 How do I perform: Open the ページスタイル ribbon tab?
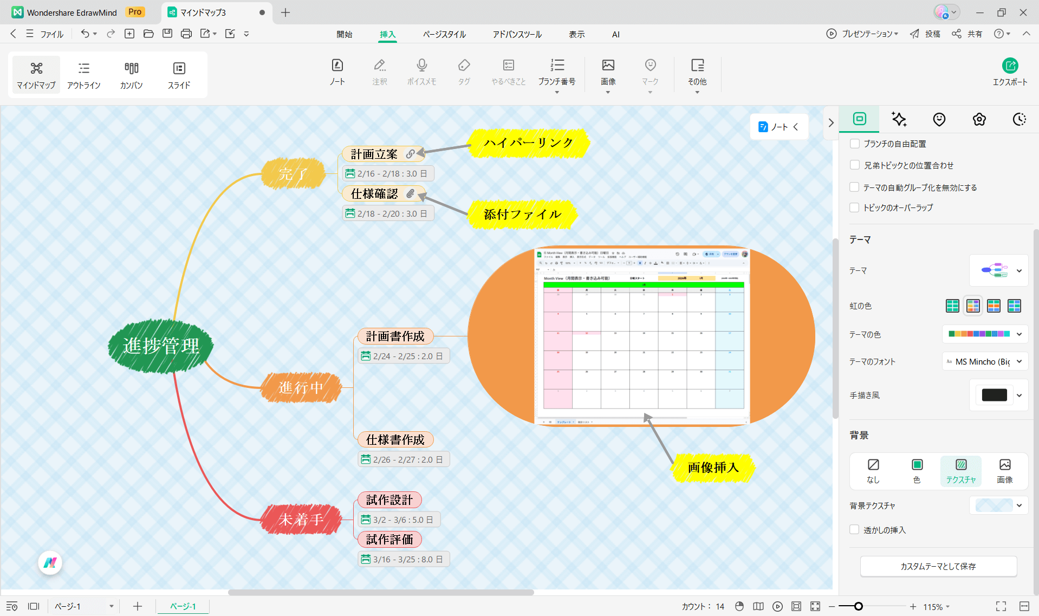[x=444, y=34]
